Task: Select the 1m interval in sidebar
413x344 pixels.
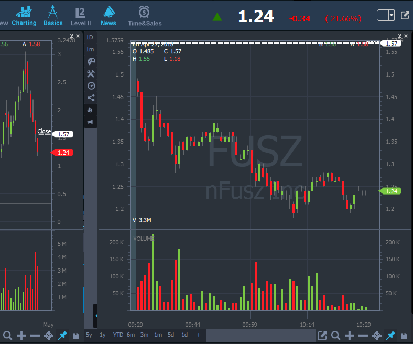Action: click(x=90, y=50)
